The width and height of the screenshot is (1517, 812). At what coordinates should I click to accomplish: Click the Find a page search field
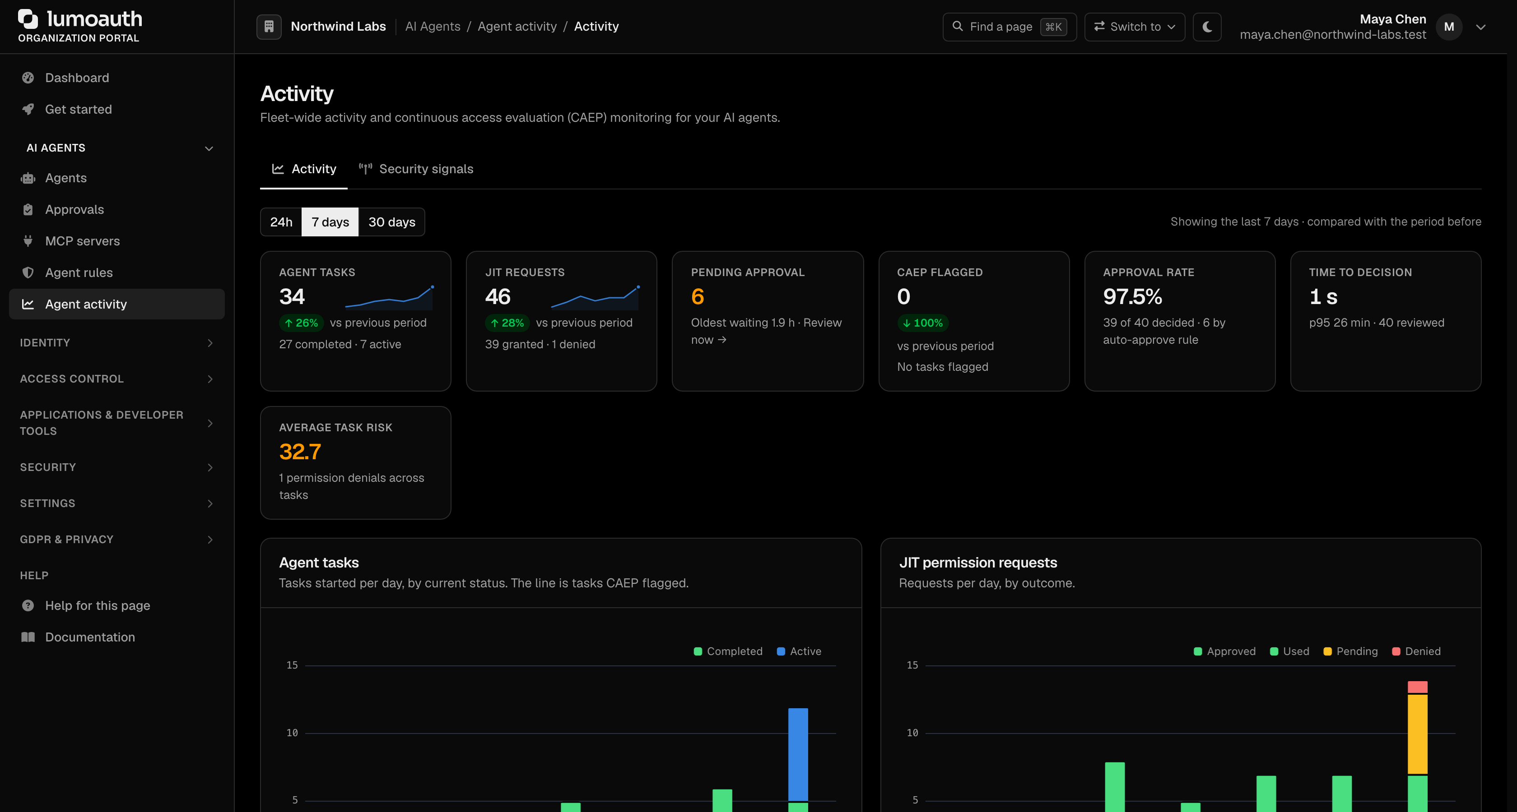[1010, 27]
